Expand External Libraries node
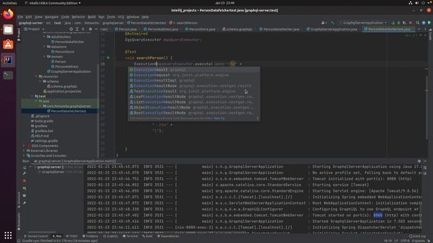Screen dimensions: 433x243 24,151
